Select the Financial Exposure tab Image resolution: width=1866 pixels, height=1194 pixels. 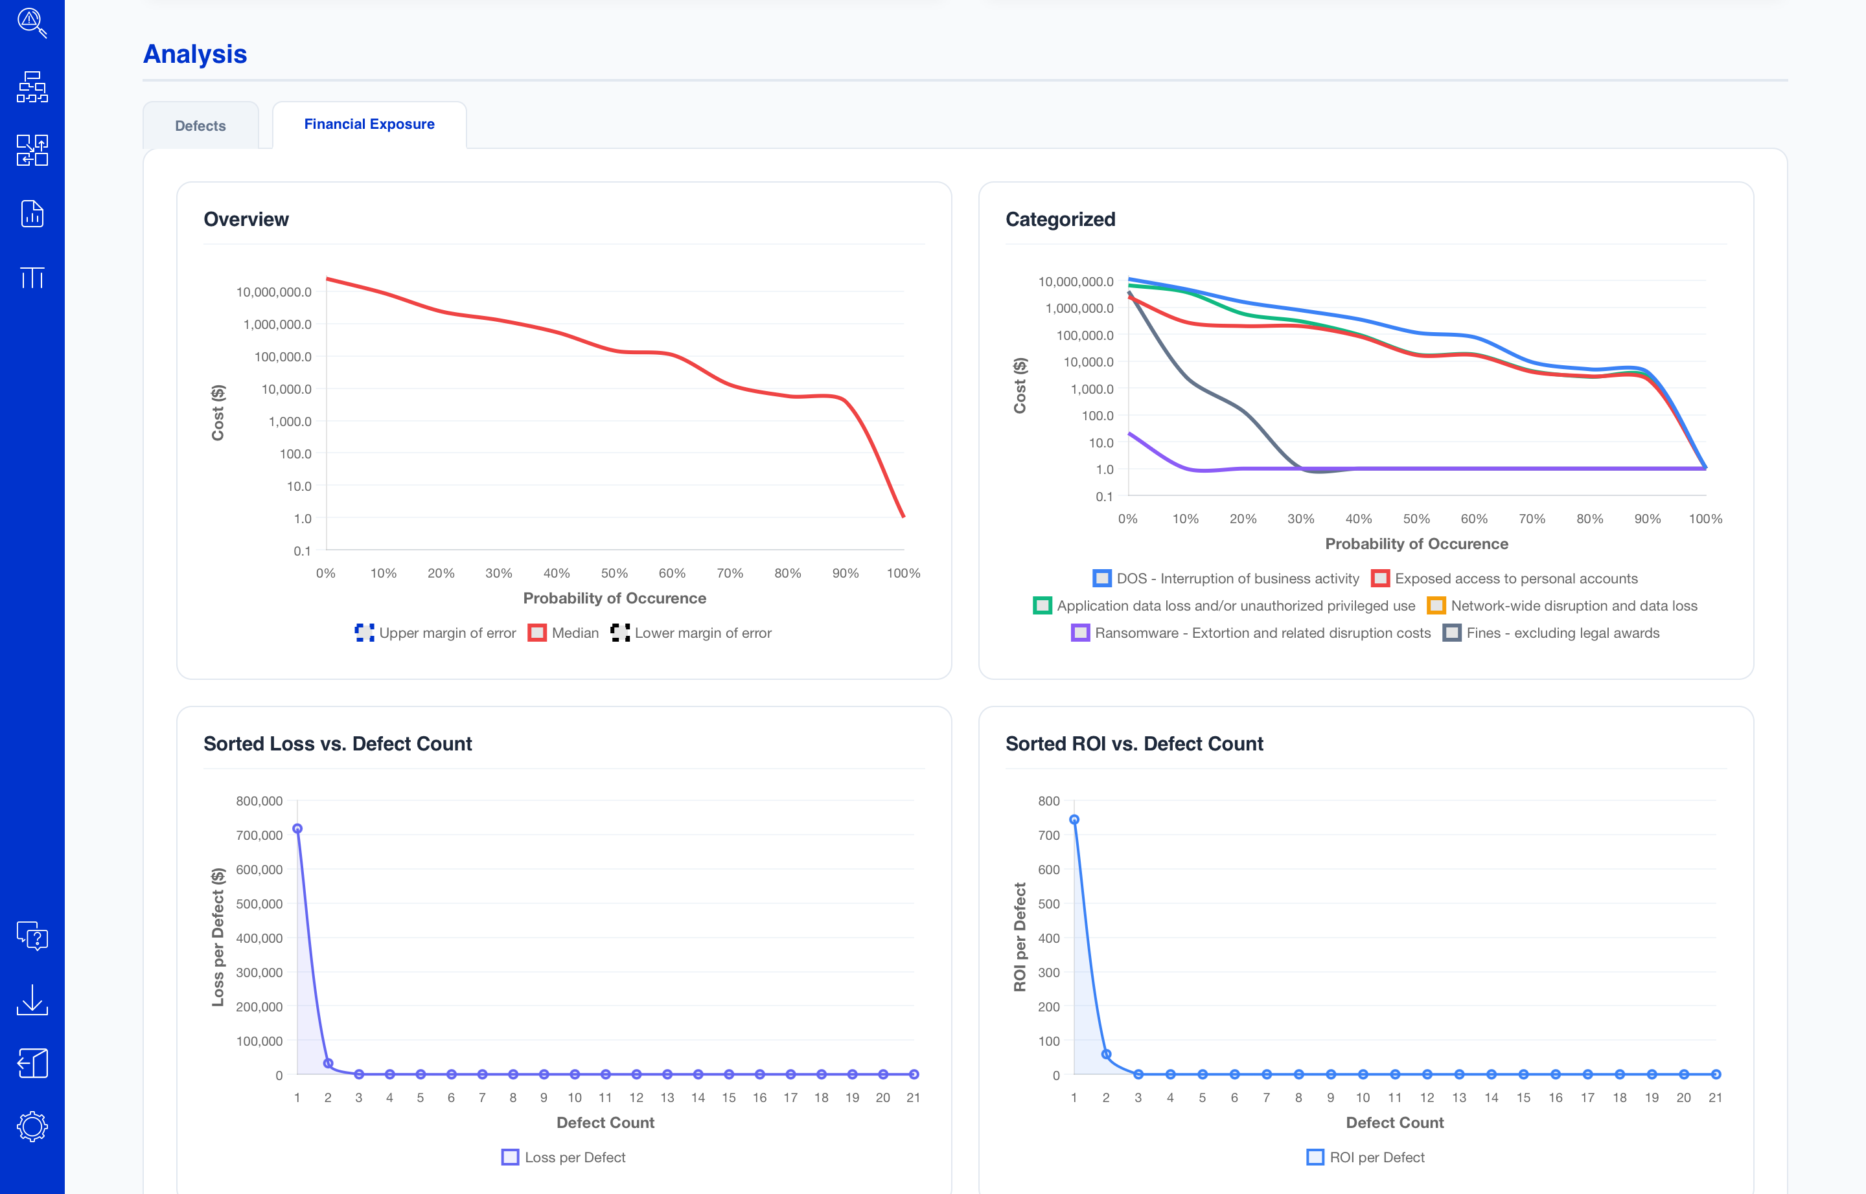tap(369, 124)
